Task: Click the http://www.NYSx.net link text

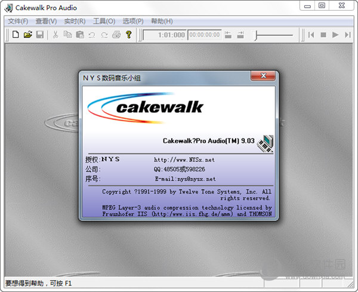Action: click(184, 159)
